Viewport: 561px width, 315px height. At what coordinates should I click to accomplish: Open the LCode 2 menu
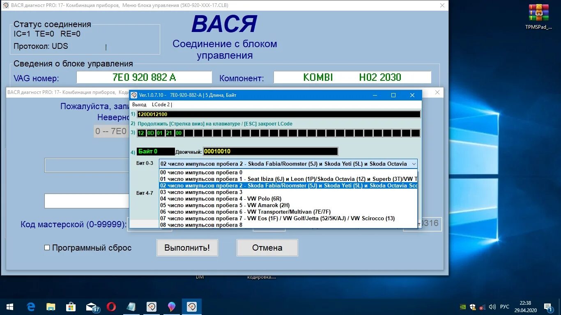[x=162, y=105]
